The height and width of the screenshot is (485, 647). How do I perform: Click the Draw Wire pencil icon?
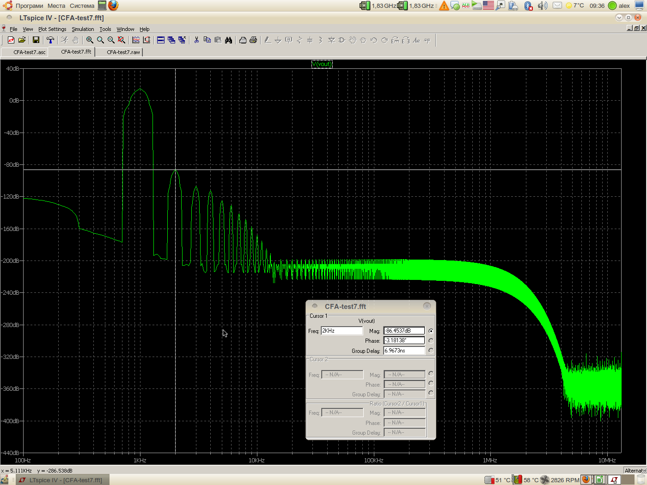pyautogui.click(x=268, y=40)
